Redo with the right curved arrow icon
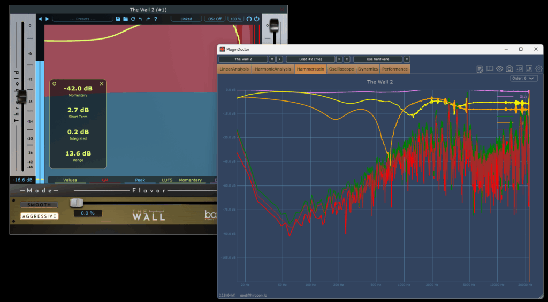Screen dimensions: 548x302 coord(148,19)
